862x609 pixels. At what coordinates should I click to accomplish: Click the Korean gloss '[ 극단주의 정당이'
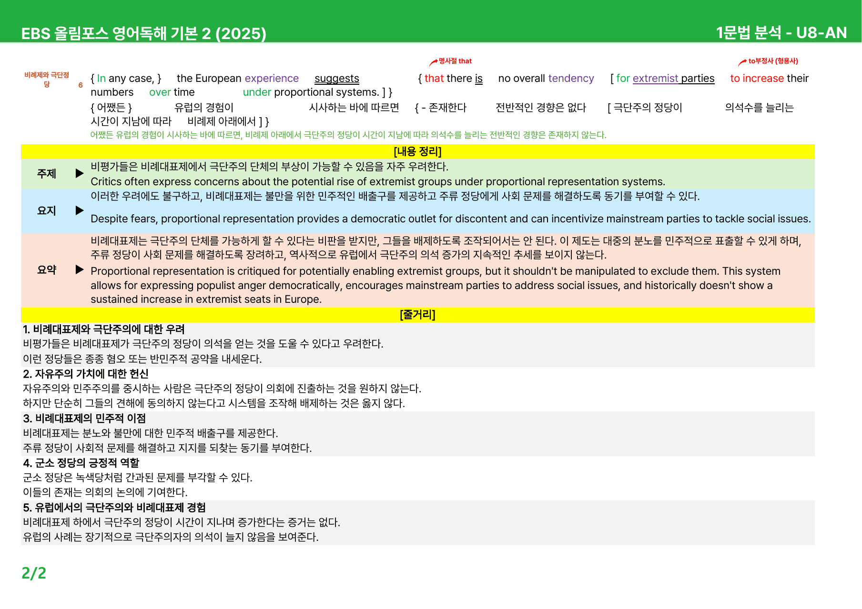tap(645, 108)
